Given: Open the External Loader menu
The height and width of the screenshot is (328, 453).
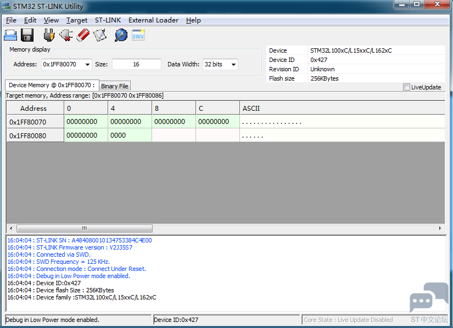Looking at the screenshot, I should tap(153, 20).
